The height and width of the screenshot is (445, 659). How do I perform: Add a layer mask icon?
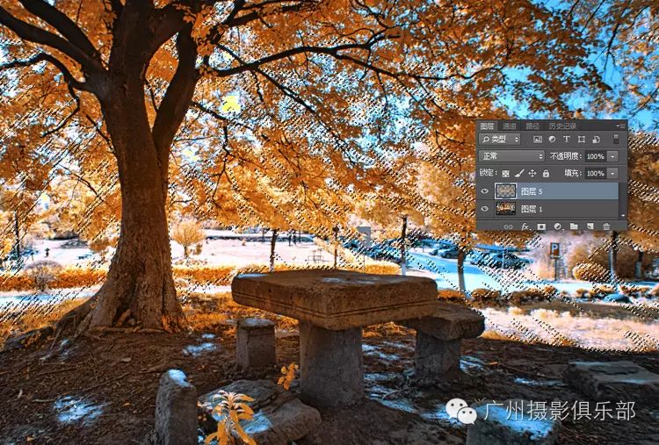pos(541,226)
